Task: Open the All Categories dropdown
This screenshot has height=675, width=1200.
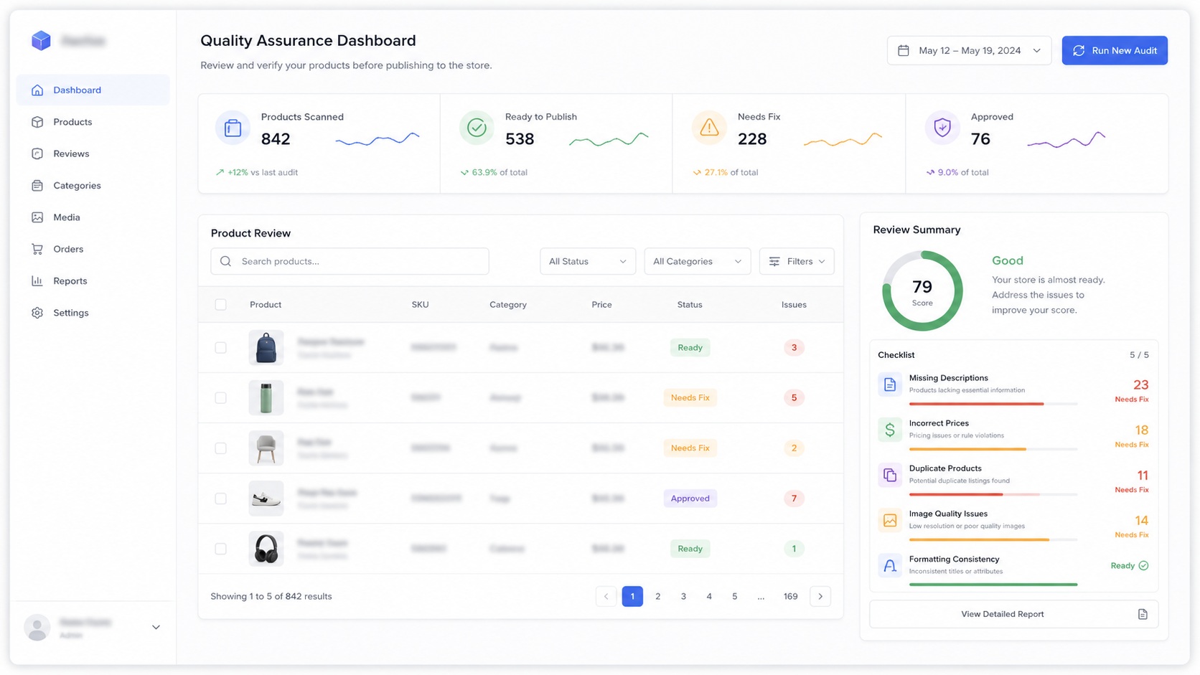Action: [697, 261]
